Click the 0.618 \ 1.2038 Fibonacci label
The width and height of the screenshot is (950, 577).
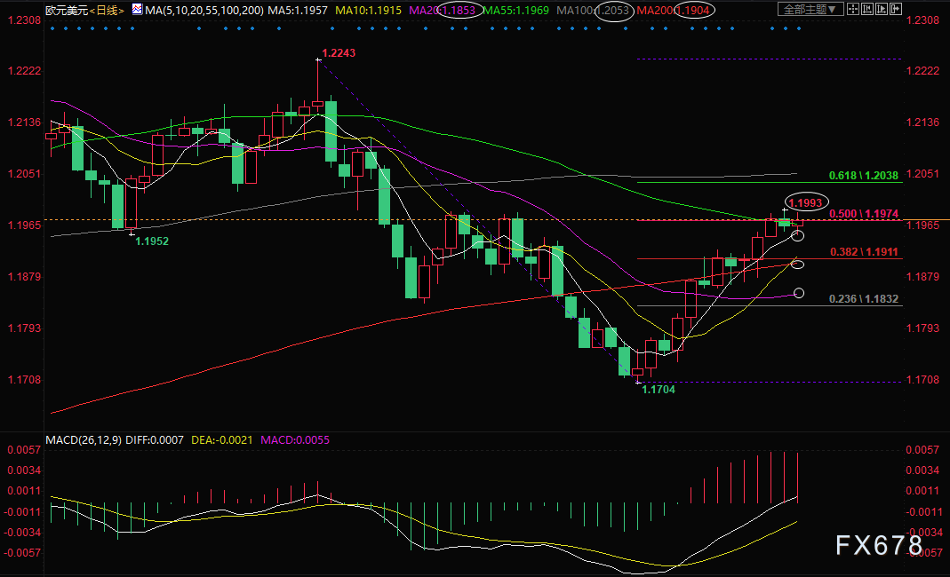point(864,176)
